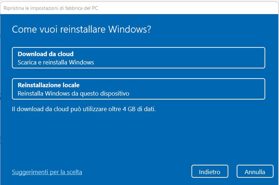The width and height of the screenshot is (279, 185).
Task: Pick 'Reinstalla Windows da questo dispositivo' subtitle
Action: [x=73, y=94]
